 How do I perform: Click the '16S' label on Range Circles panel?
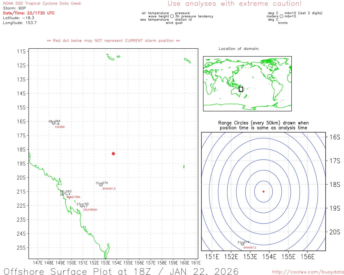[335, 137]
